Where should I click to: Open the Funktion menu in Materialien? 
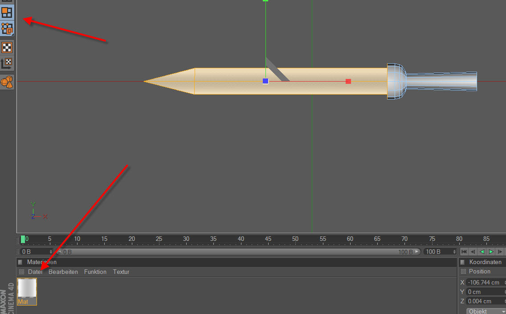coord(95,272)
